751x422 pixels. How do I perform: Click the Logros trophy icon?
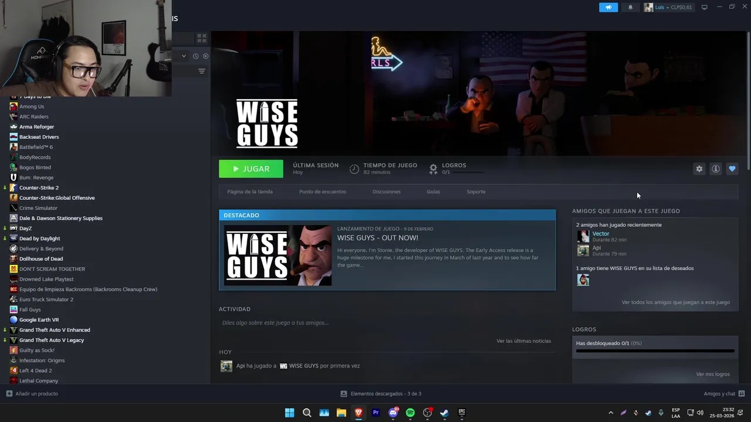click(x=433, y=169)
